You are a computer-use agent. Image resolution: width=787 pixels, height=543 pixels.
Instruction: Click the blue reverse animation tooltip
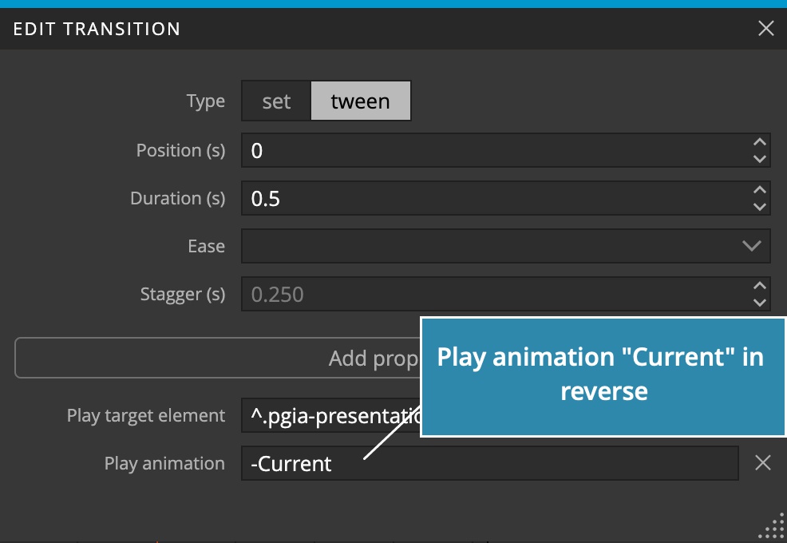[603, 377]
